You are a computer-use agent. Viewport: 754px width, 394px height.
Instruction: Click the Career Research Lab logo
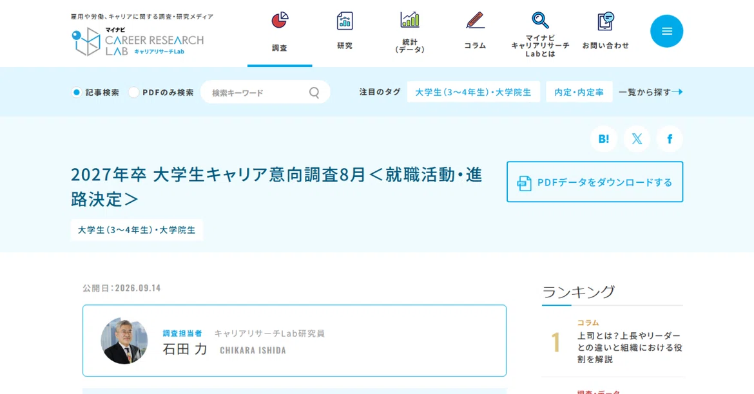tap(137, 41)
